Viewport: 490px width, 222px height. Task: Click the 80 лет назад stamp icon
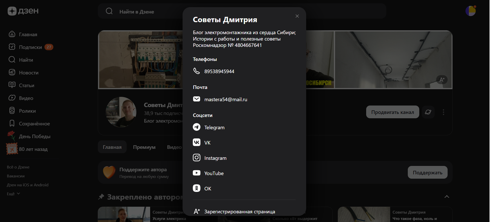pos(11,149)
